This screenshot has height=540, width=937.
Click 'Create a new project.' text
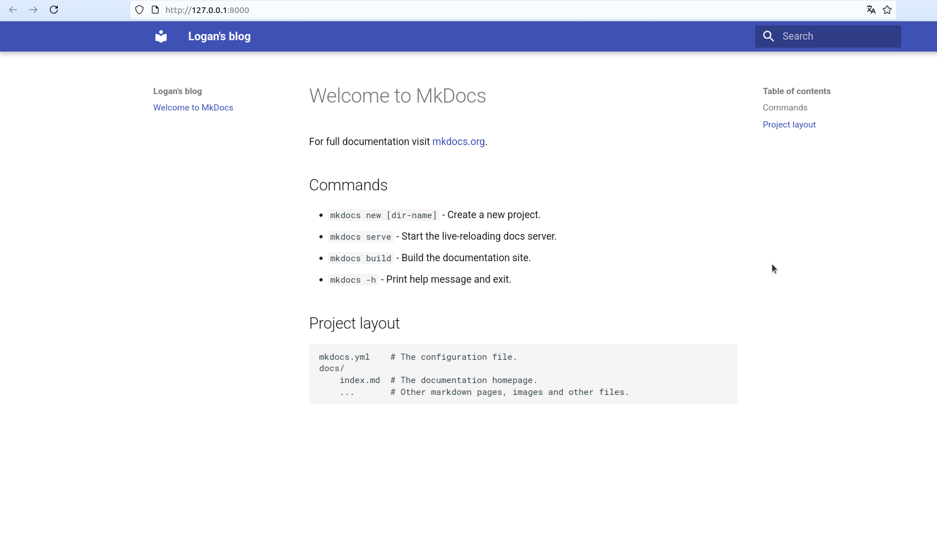tap(494, 215)
